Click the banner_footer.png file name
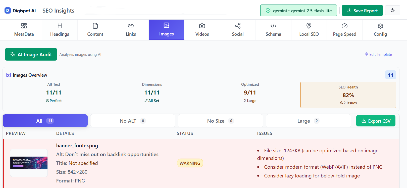 click(x=77, y=146)
